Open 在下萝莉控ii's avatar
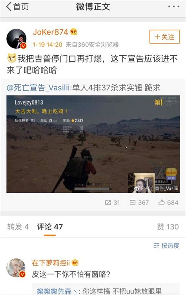This screenshot has width=186, height=296. [x=16, y=268]
